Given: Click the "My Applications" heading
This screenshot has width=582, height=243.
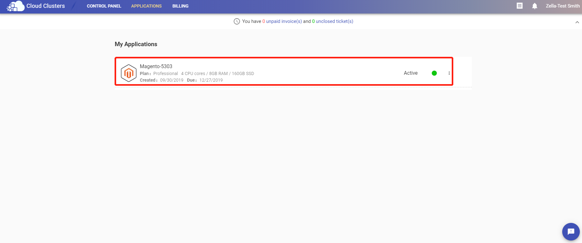Looking at the screenshot, I should [136, 44].
